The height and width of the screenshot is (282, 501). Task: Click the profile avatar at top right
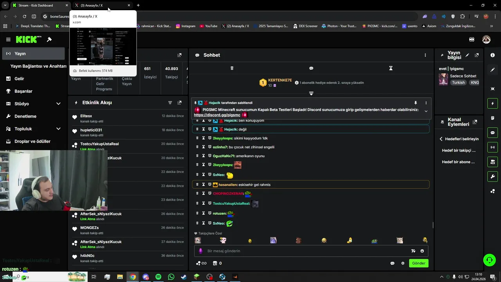(x=486, y=40)
